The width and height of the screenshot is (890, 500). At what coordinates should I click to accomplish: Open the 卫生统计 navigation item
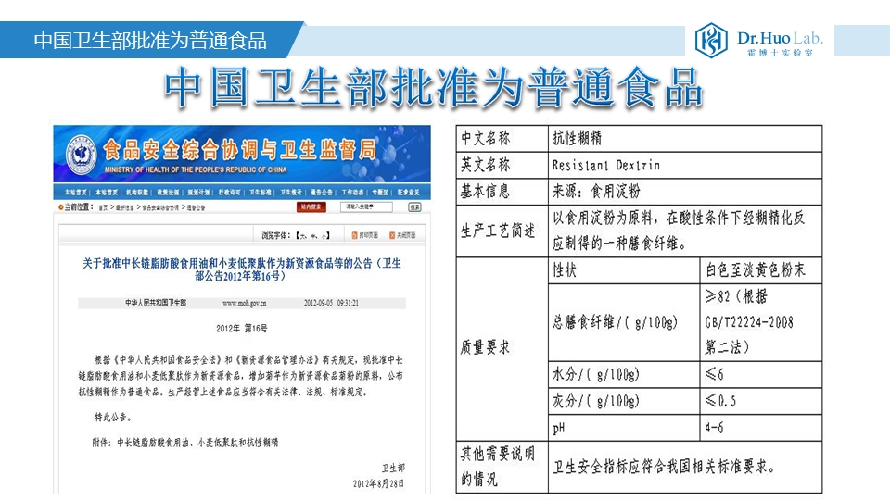point(290,193)
